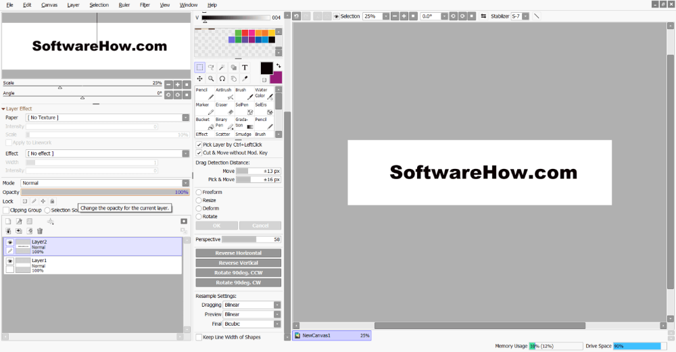Open the rotation angle 0.0° dropdown

(x=444, y=16)
